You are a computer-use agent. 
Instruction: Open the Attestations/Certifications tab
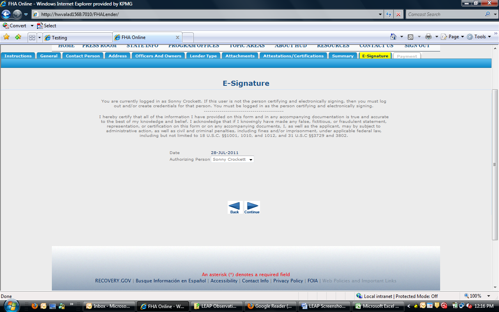(x=293, y=56)
